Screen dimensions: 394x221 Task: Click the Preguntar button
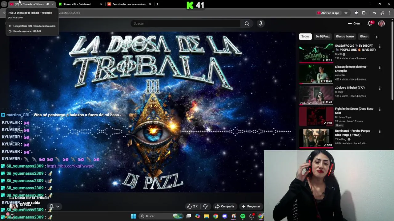[251, 206]
